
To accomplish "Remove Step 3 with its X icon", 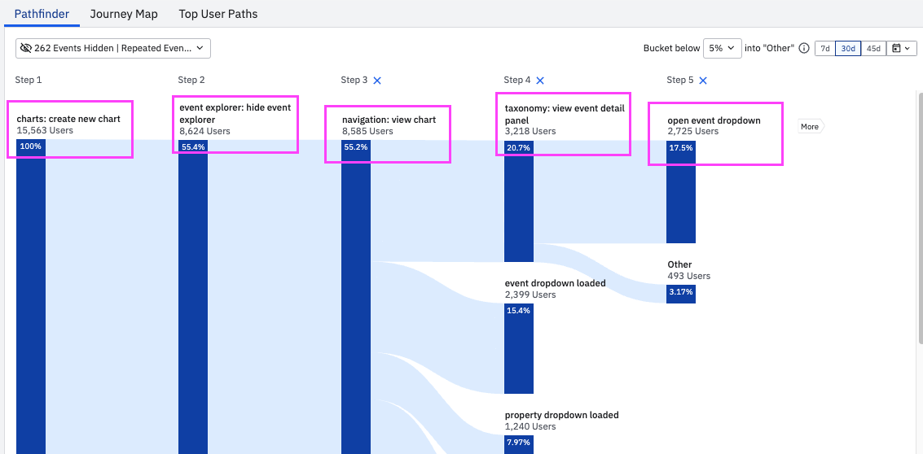I will pos(377,81).
